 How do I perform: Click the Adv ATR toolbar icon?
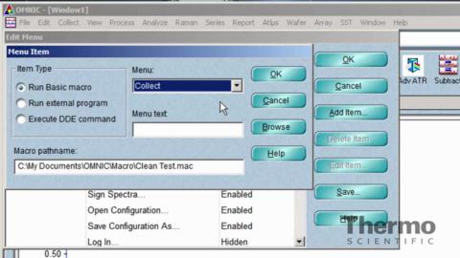(413, 66)
